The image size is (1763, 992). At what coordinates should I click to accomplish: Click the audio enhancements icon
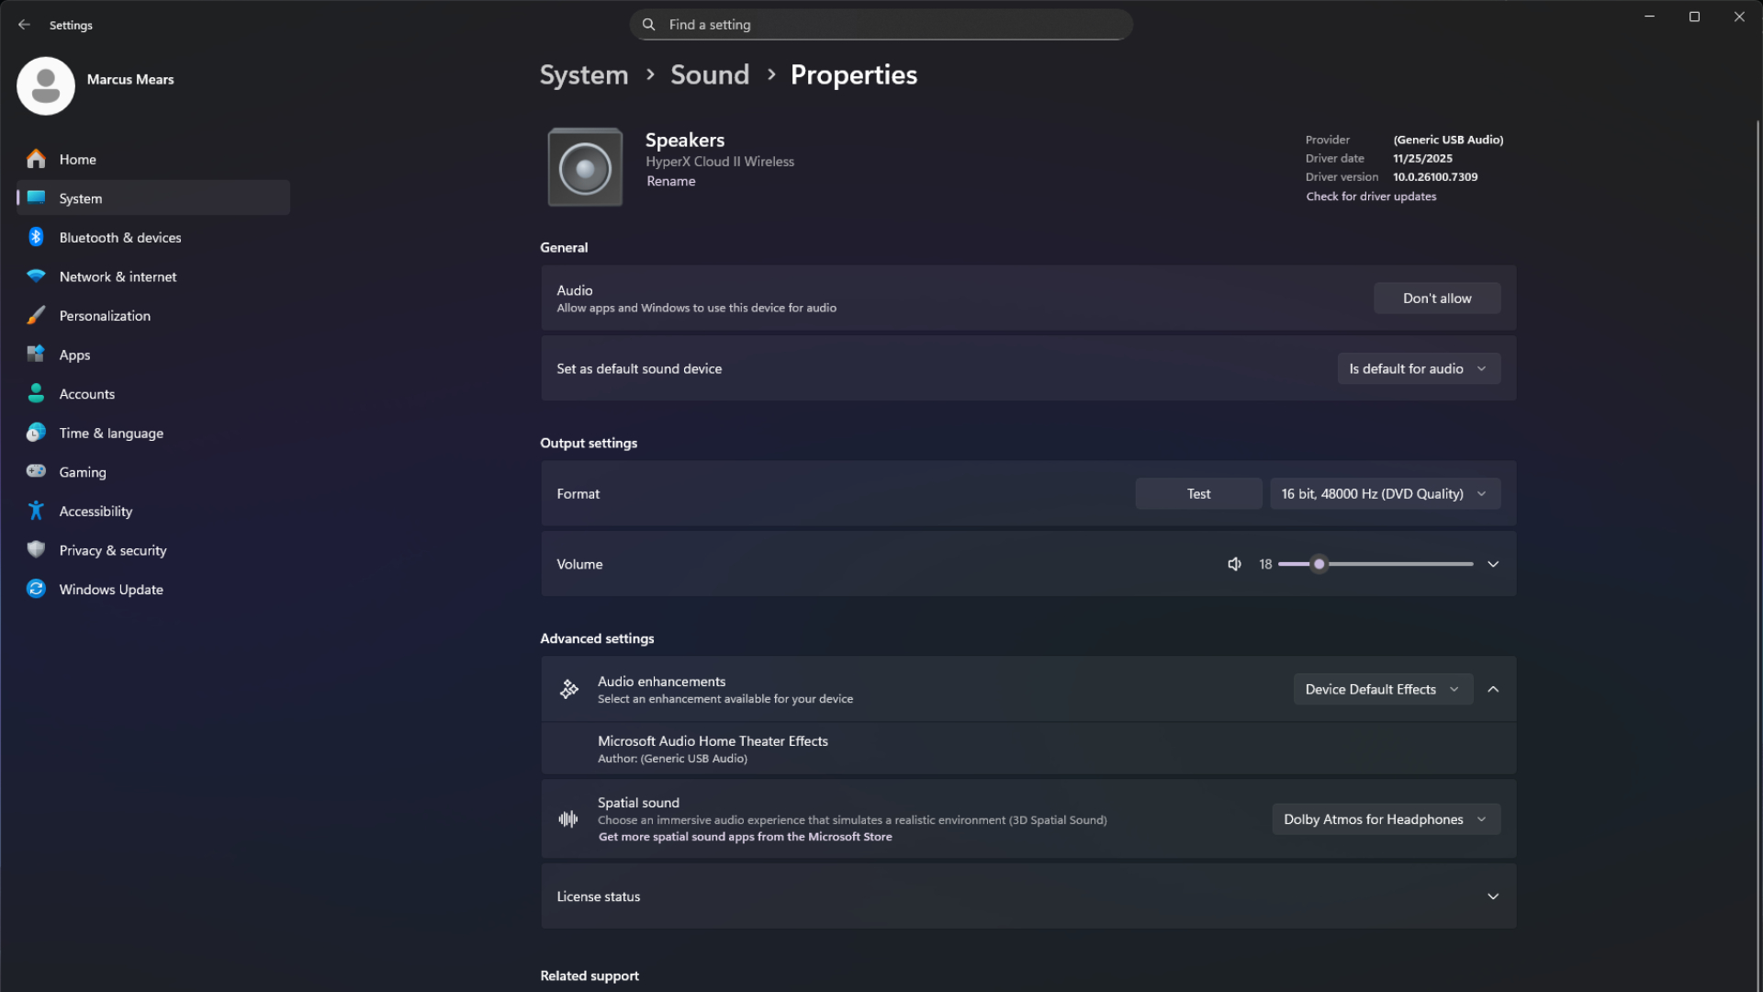567,689
